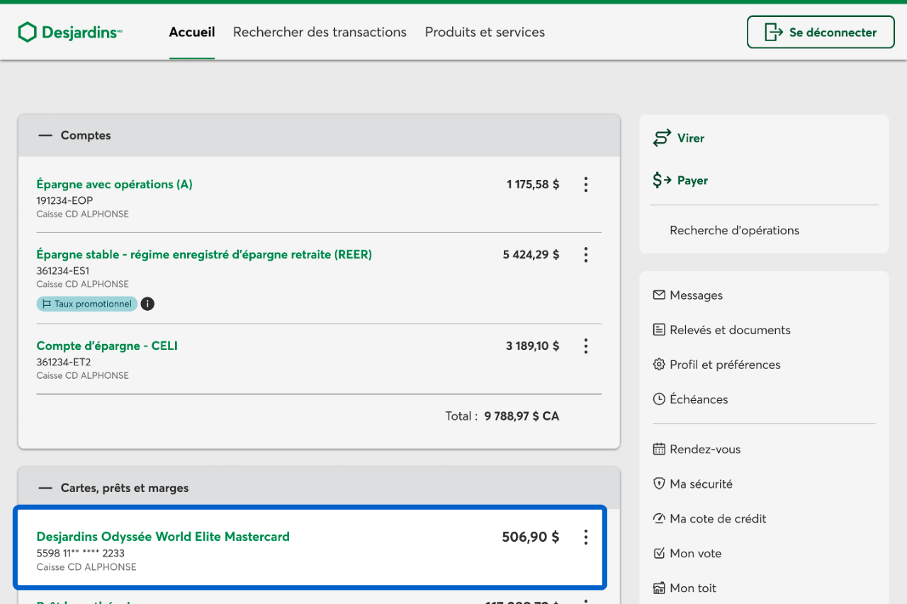Open the Accueil tab
Viewport: 907px width, 604px height.
(192, 32)
